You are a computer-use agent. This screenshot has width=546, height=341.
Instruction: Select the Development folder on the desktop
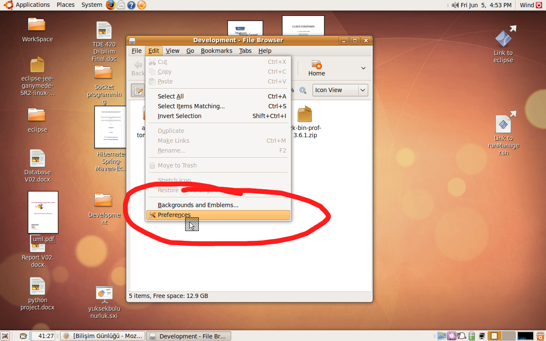click(x=103, y=200)
